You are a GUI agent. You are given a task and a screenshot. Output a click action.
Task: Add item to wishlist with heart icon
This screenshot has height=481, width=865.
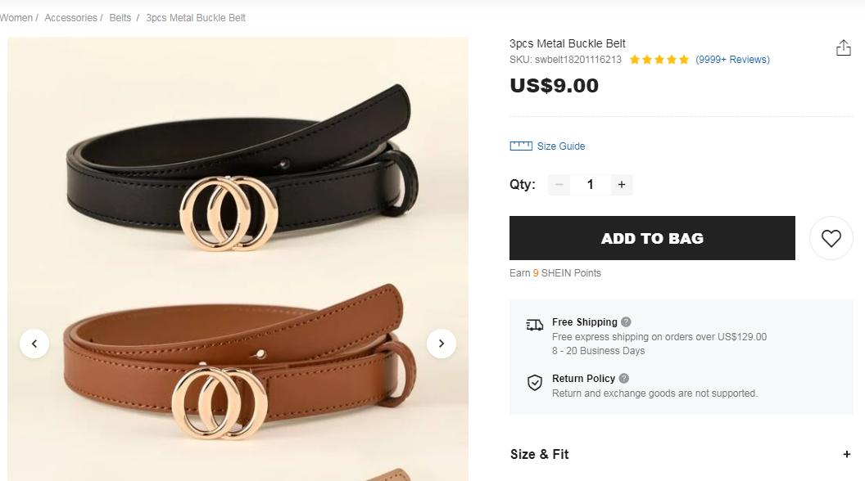coord(831,238)
